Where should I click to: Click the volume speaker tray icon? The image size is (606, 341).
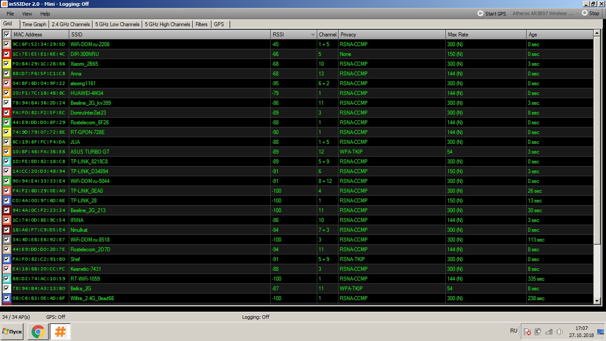point(560,332)
